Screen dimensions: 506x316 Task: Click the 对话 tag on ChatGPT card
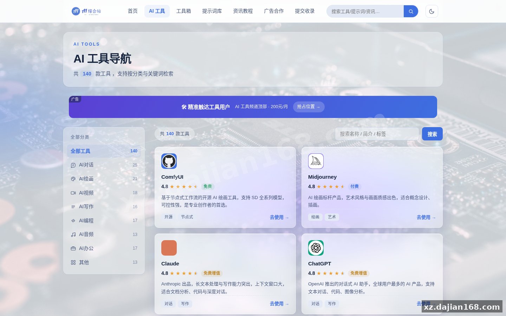coord(316,304)
